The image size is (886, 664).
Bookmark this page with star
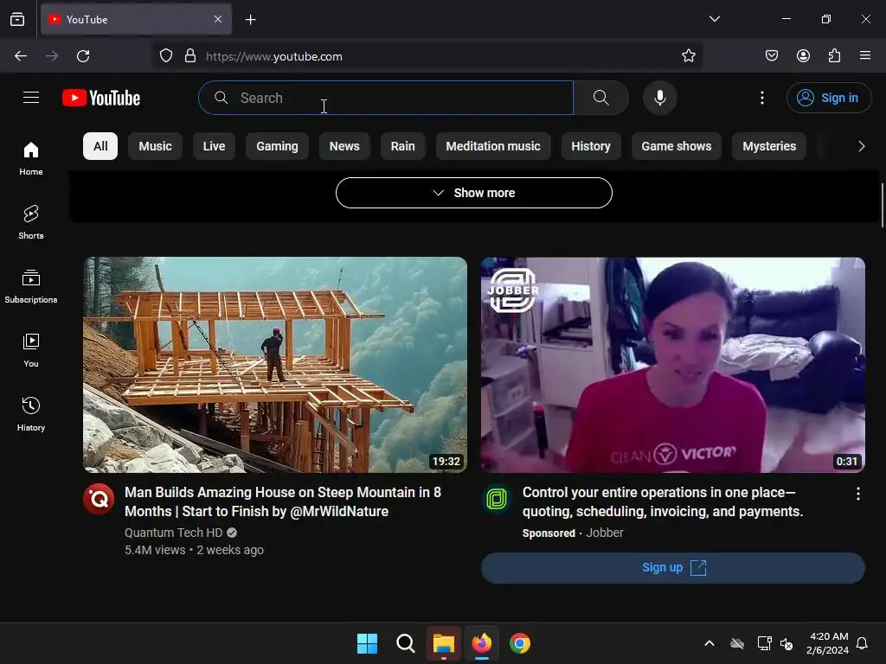coord(688,56)
